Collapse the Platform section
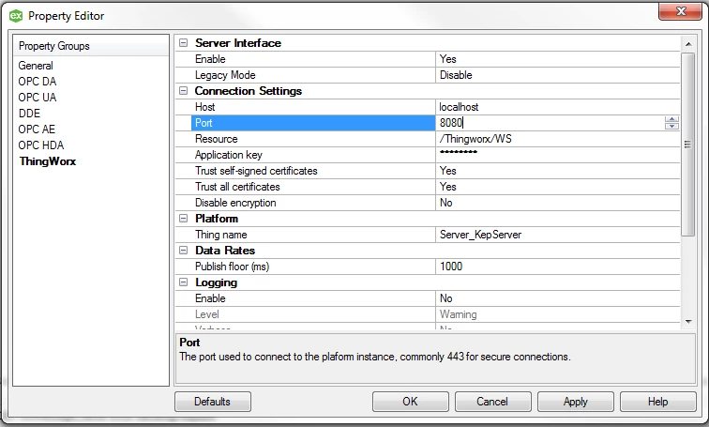 click(183, 219)
